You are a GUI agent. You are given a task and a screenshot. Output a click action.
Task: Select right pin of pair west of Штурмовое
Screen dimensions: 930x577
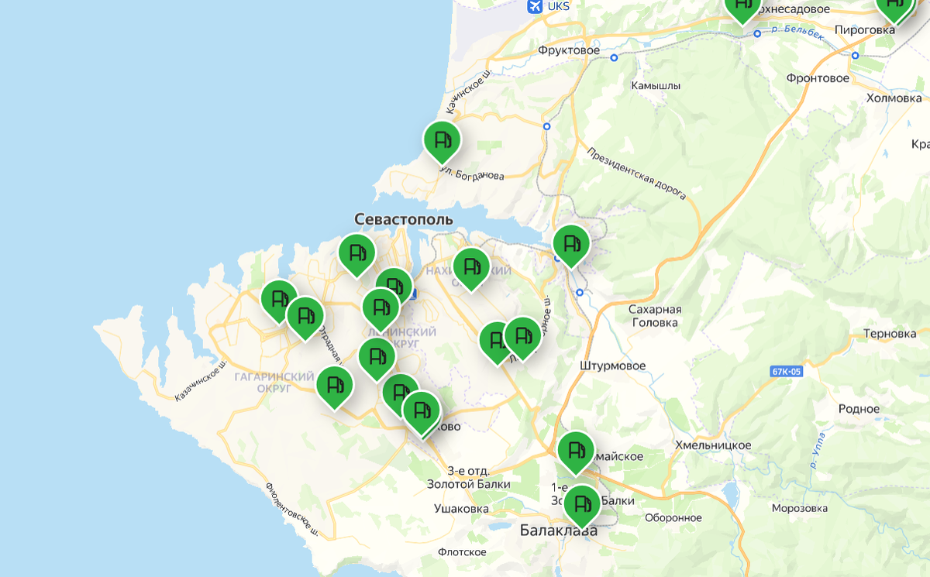click(x=522, y=337)
